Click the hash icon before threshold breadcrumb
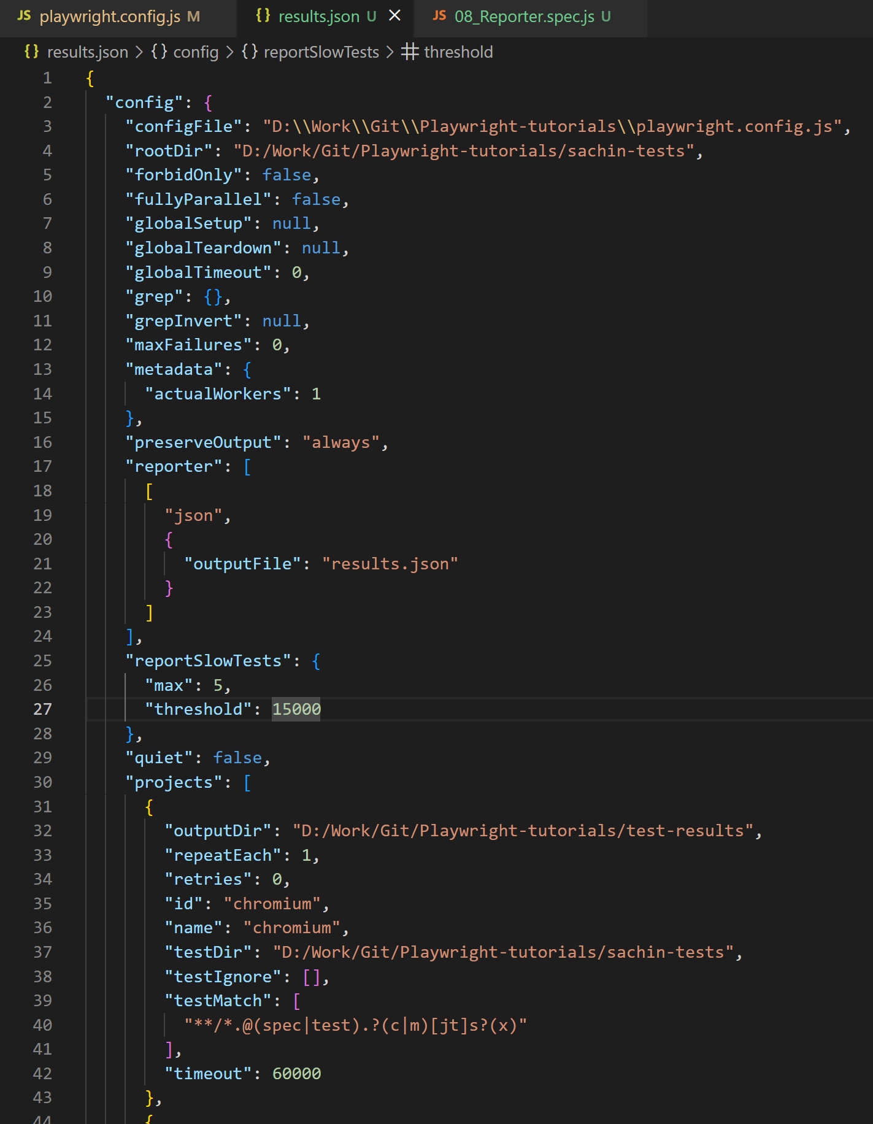The width and height of the screenshot is (873, 1124). pyautogui.click(x=410, y=52)
